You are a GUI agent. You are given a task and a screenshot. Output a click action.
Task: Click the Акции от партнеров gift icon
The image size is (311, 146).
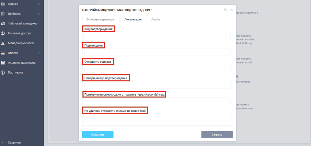[x=3, y=63]
